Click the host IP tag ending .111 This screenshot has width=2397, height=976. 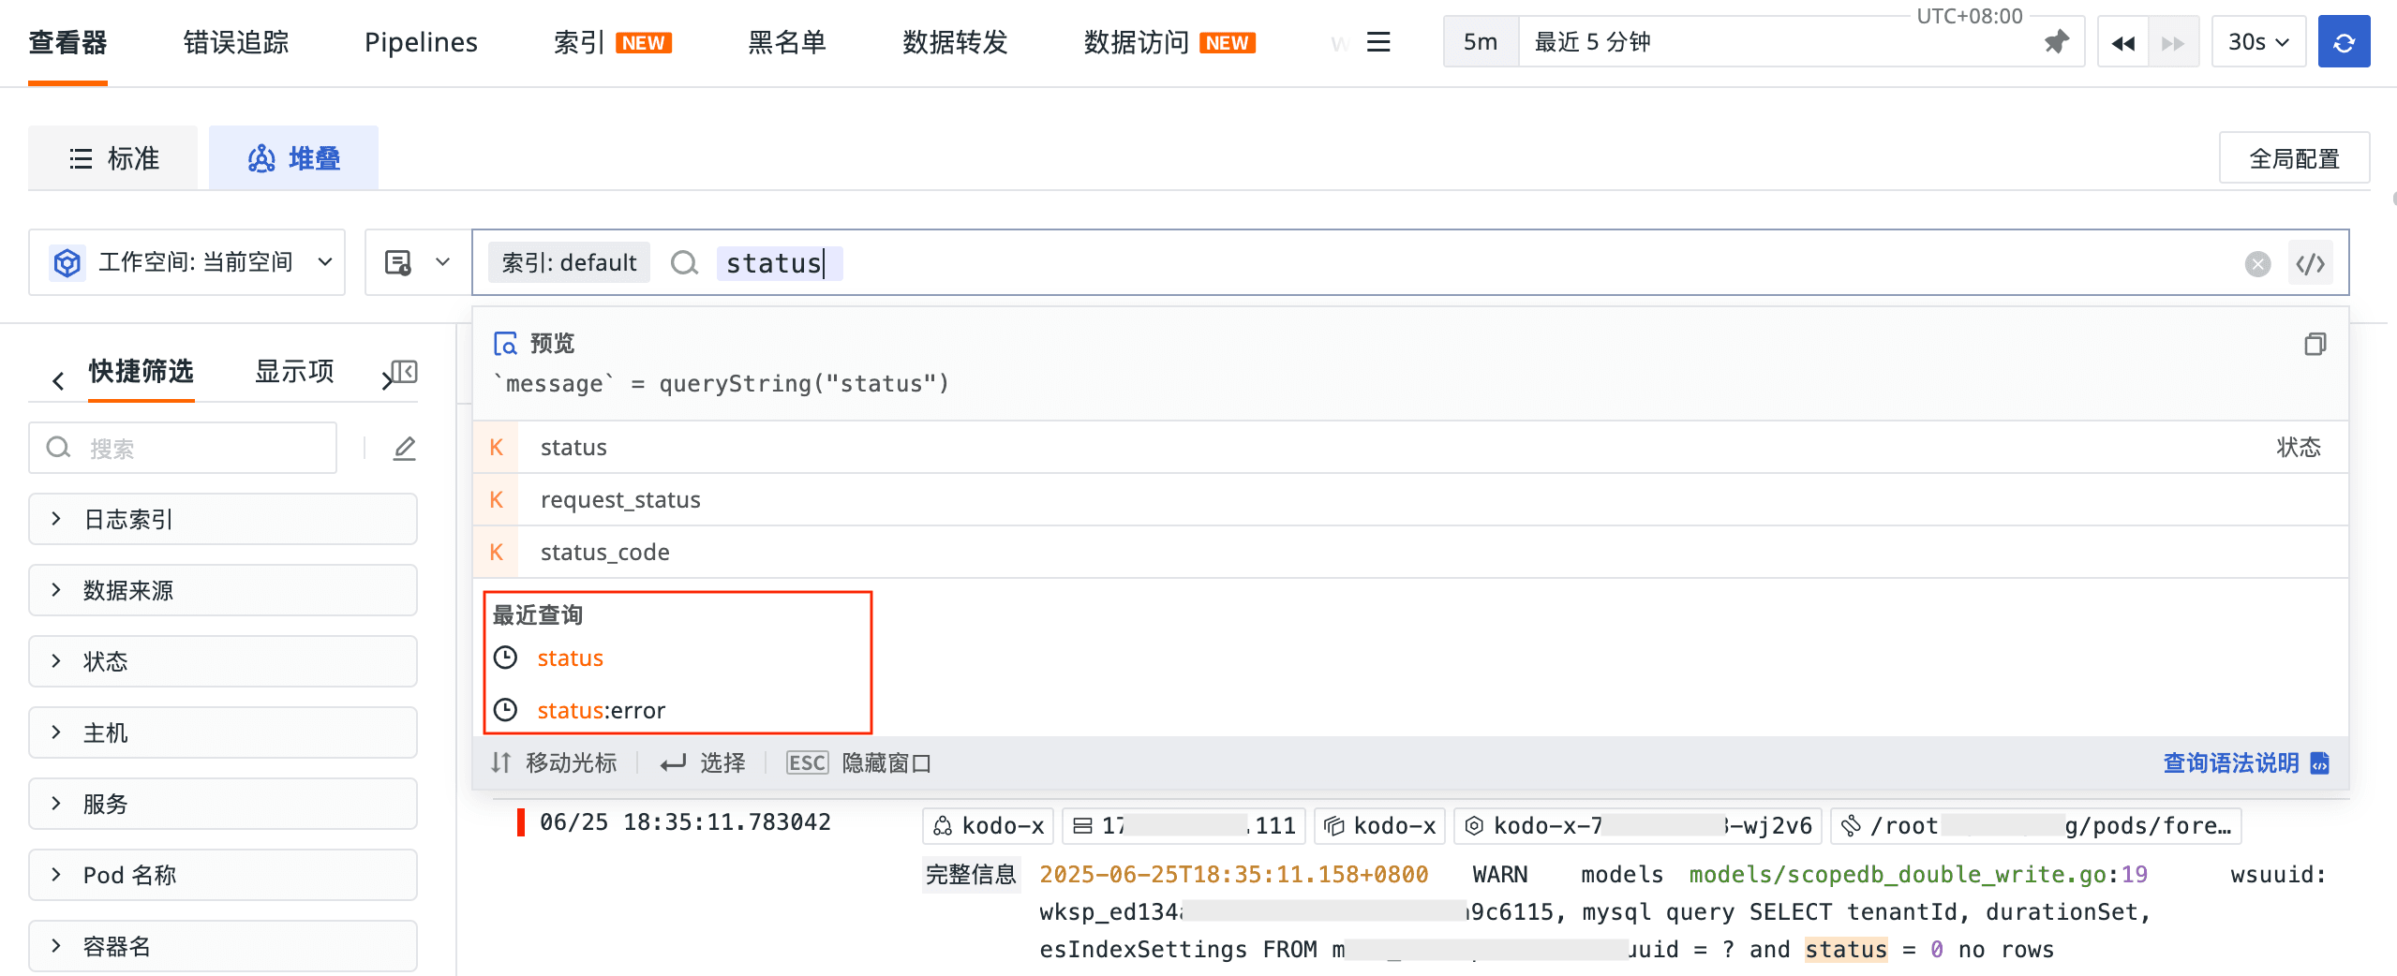coord(1184,825)
